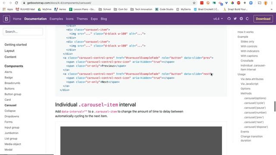Click the green extension icon in the toolbar
The width and height of the screenshot is (276, 155).
pyautogui.click(x=214, y=3)
